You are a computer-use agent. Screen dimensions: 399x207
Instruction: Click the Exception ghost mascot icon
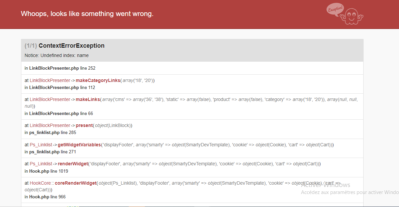click(352, 16)
